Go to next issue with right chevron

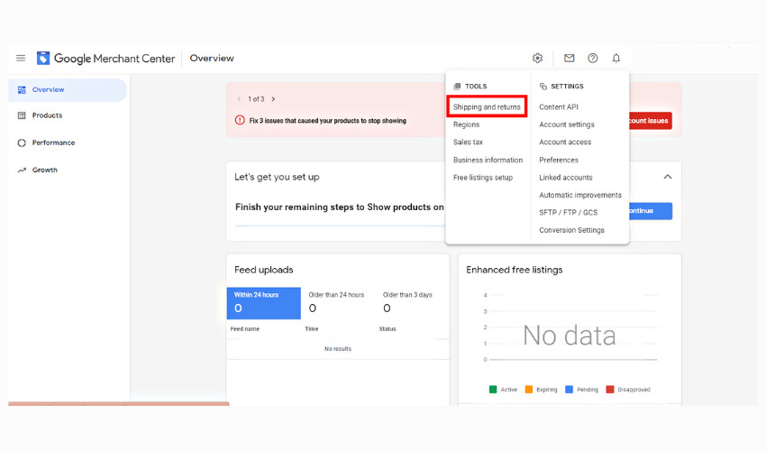(x=273, y=99)
